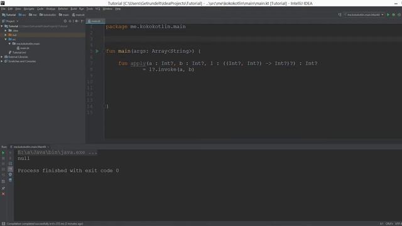This screenshot has height=226, width=402.
Task: Open the Tools menu
Action: point(89,9)
